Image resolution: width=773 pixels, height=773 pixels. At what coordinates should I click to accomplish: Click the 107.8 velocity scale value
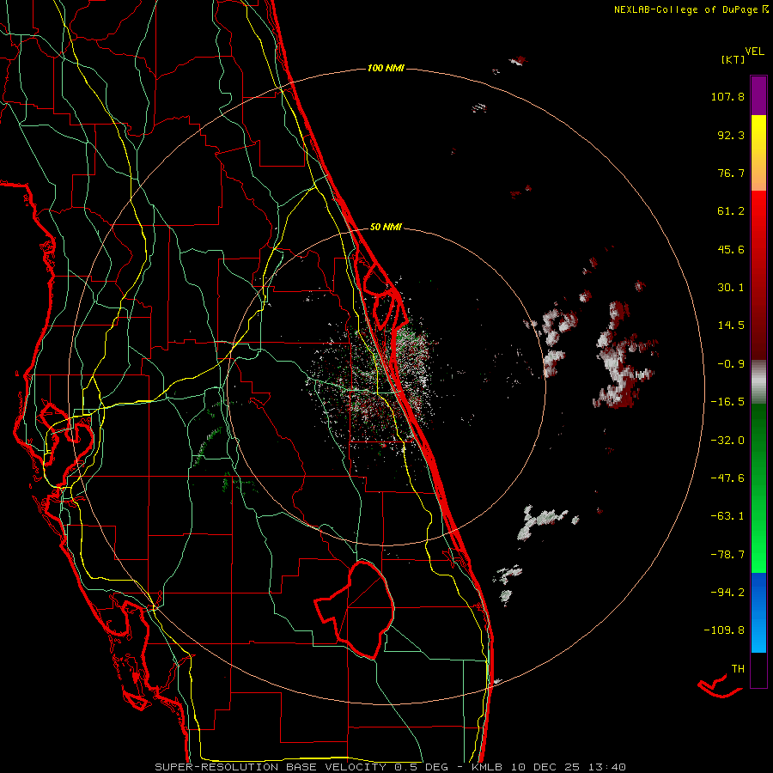click(x=727, y=96)
